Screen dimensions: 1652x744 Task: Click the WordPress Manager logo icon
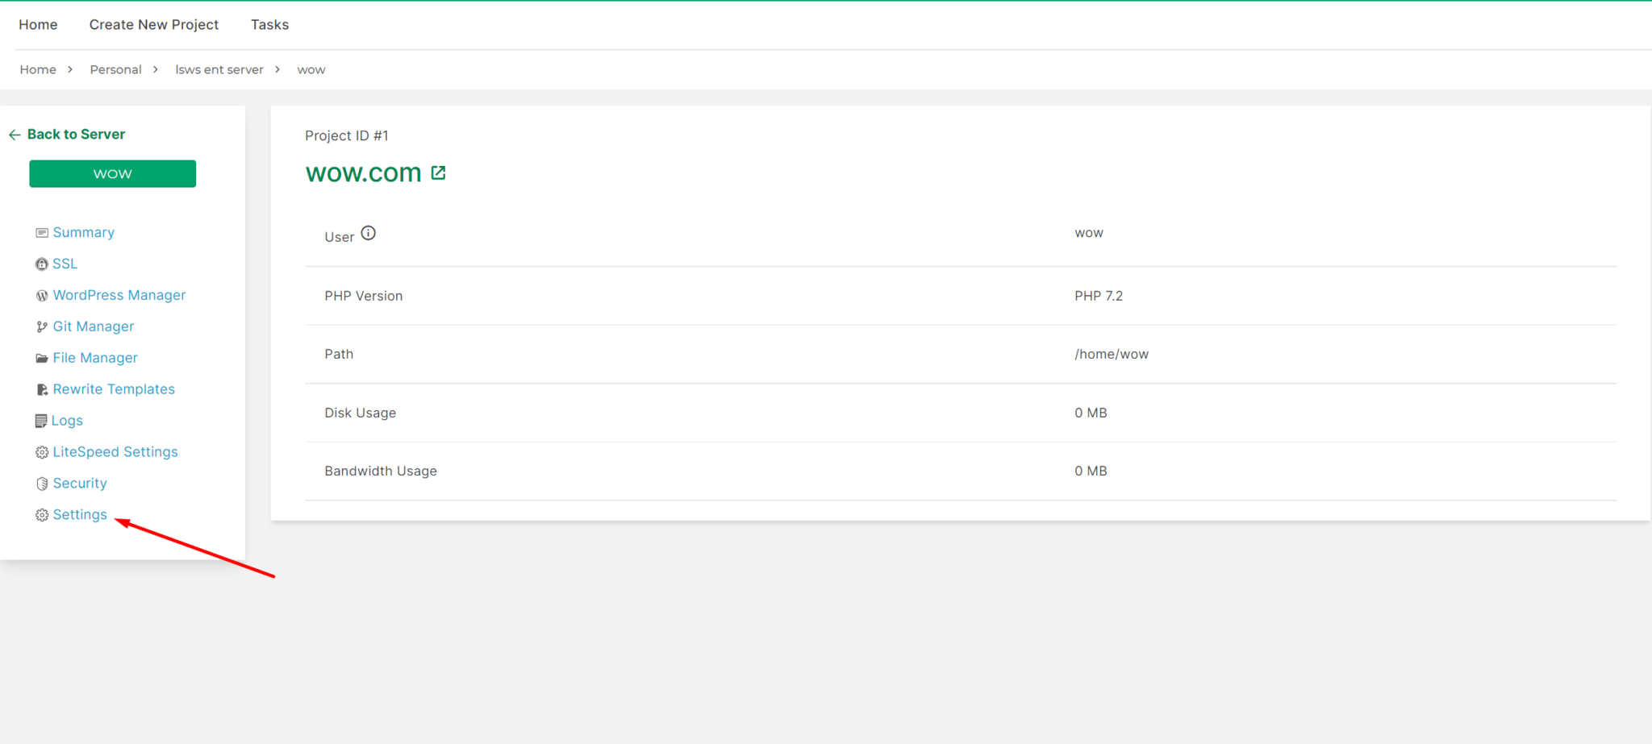tap(41, 295)
